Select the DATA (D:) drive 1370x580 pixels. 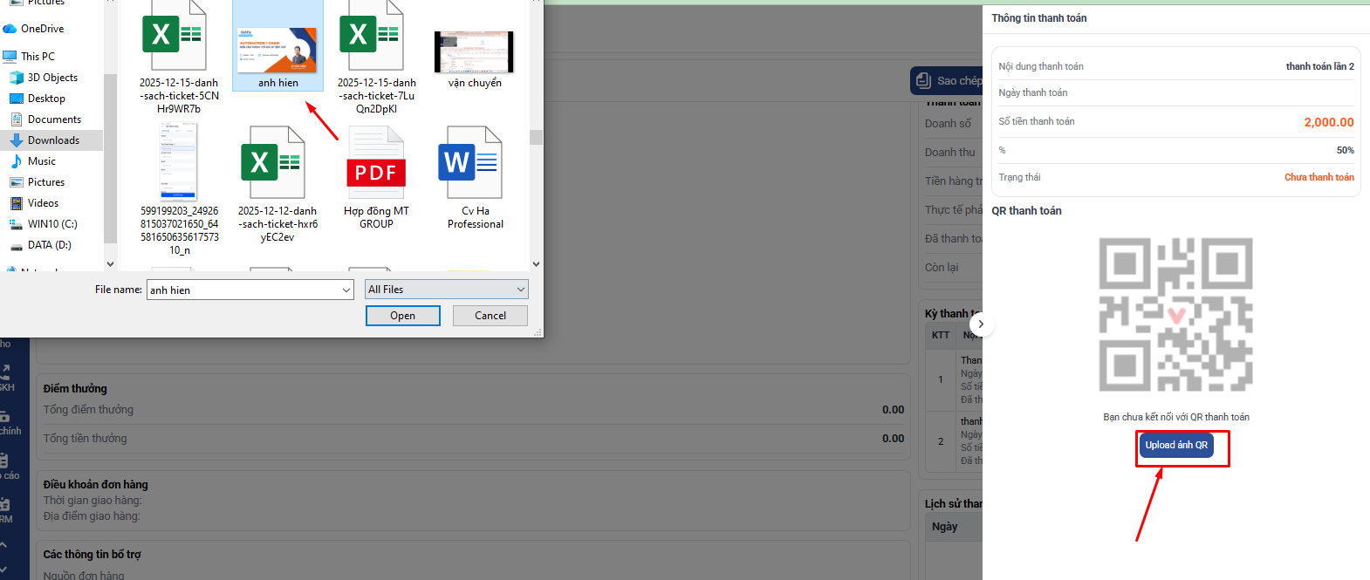[x=49, y=245]
